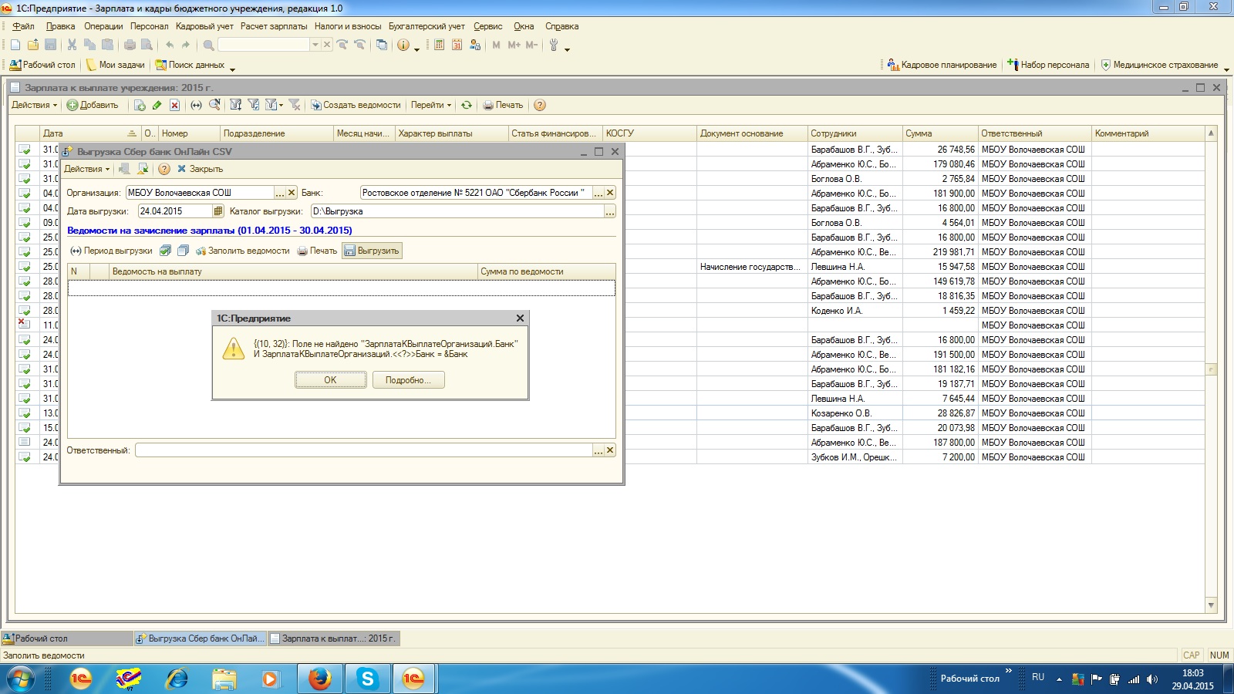This screenshot has width=1234, height=694.
Task: Open the Действия dropdown in Выгрузка window
Action: click(86, 169)
